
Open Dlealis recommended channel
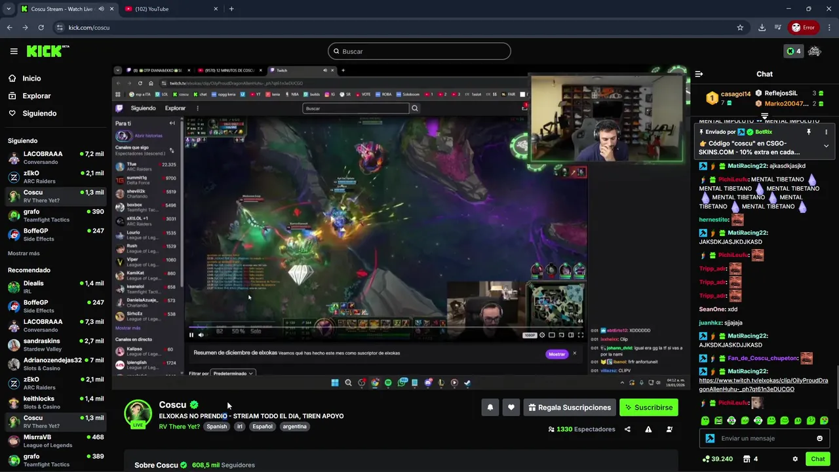click(x=55, y=287)
